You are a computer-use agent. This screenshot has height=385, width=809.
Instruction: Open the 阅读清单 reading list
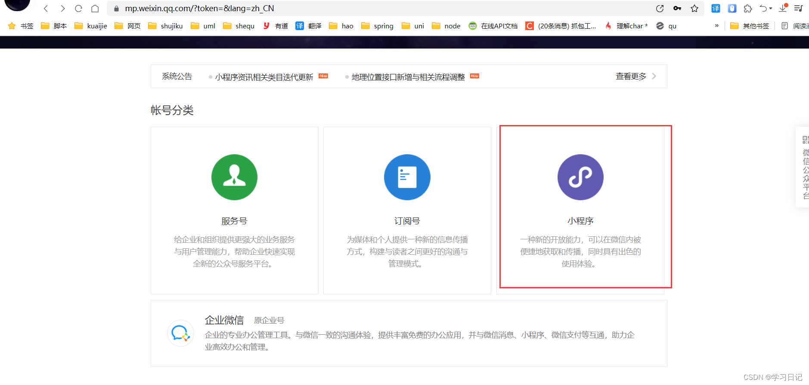(795, 26)
